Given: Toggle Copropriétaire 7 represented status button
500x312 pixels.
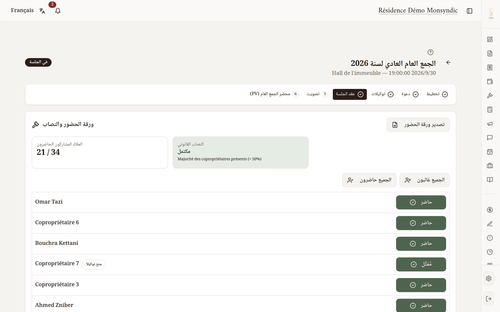Looking at the screenshot, I should point(421,264).
